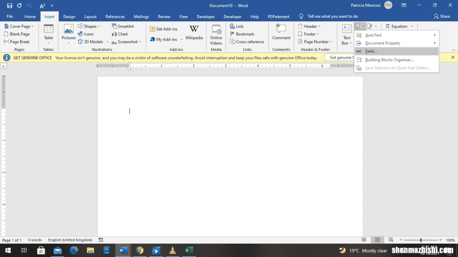This screenshot has height=257, width=458.
Task: Click the zoom slider handle
Action: 421,240
